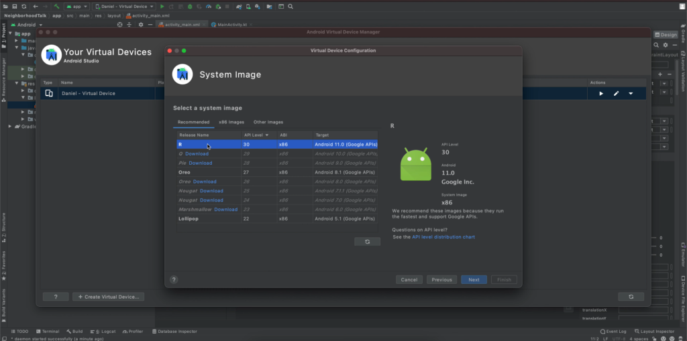Open the Device File Explorer side panel
The height and width of the screenshot is (341, 687).
pyautogui.click(x=682, y=299)
